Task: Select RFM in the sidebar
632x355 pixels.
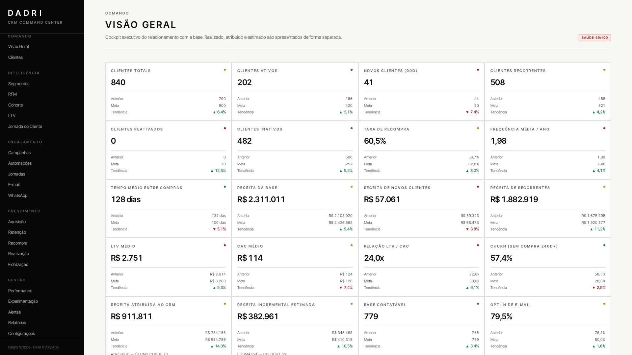Action: click(13, 94)
